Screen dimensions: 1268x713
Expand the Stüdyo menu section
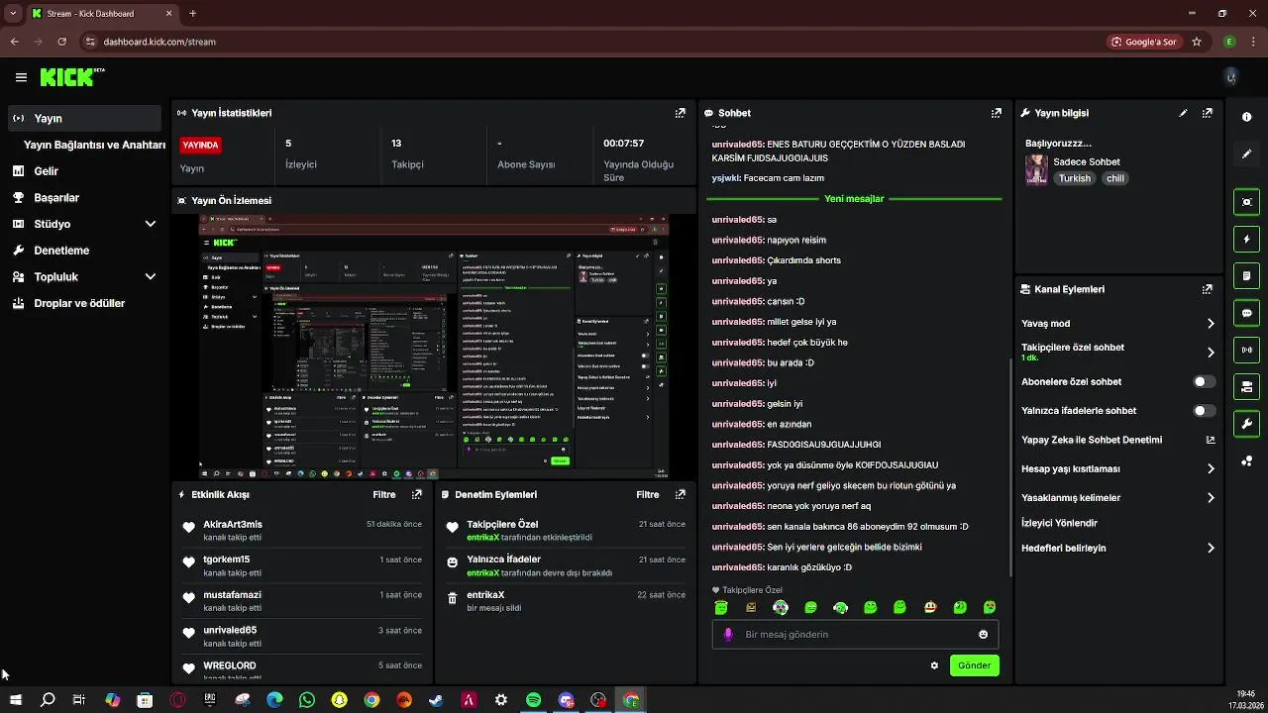[x=151, y=224]
